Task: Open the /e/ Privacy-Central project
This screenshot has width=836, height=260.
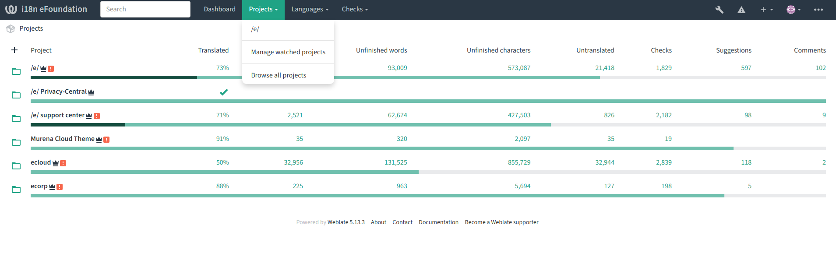Action: pos(59,91)
